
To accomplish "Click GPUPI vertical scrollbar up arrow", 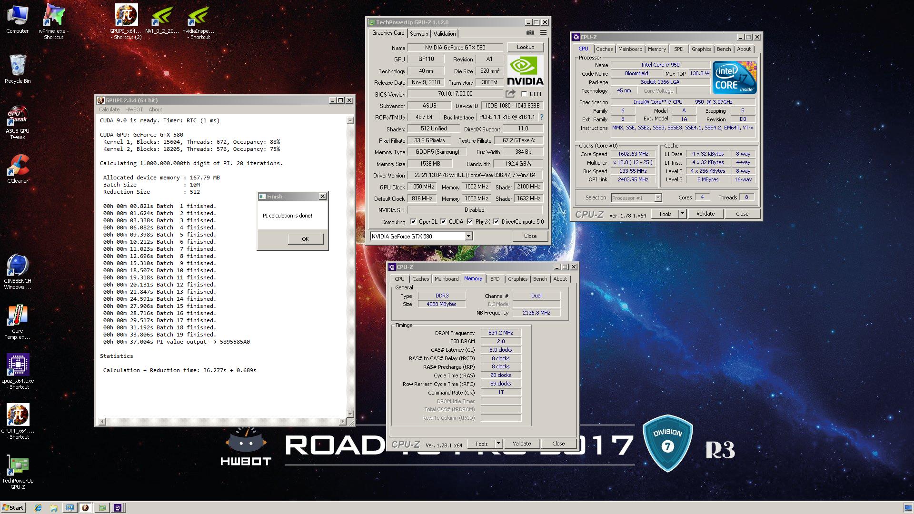I will coord(350,120).
